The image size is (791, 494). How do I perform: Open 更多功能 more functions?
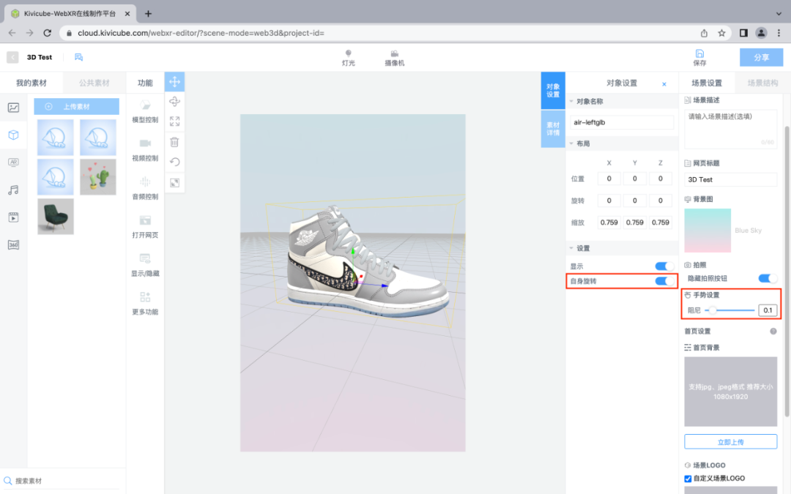coord(145,304)
